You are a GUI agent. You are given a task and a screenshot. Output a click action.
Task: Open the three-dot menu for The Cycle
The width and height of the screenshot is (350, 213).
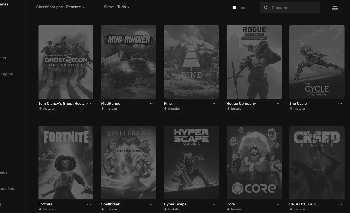pyautogui.click(x=340, y=104)
